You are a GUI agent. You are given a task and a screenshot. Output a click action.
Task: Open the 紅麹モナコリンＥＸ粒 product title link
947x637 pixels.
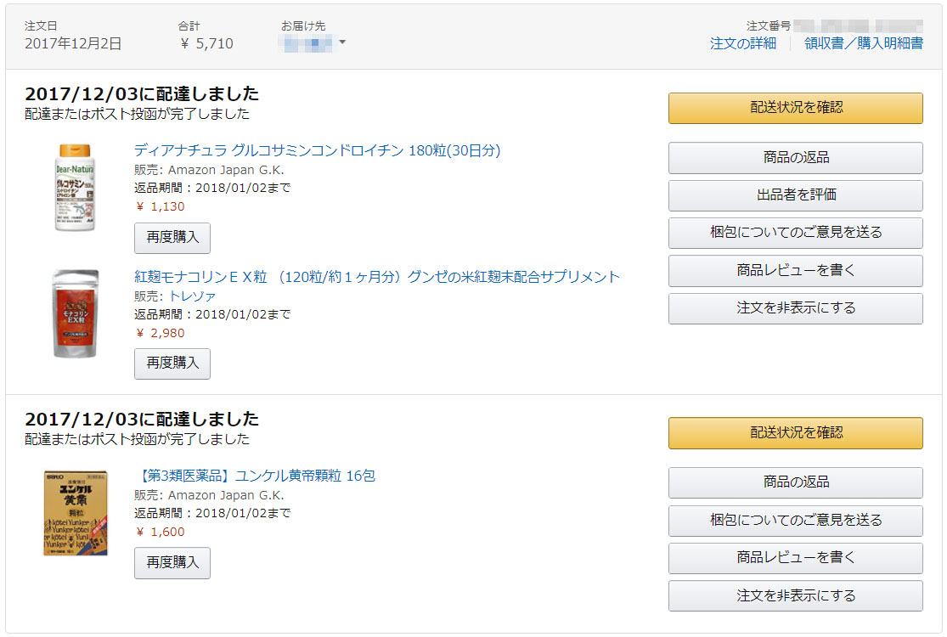click(x=377, y=277)
